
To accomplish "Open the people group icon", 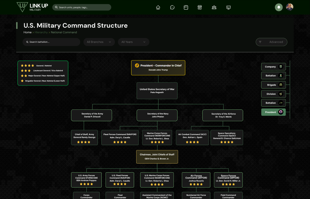I will [214, 7].
